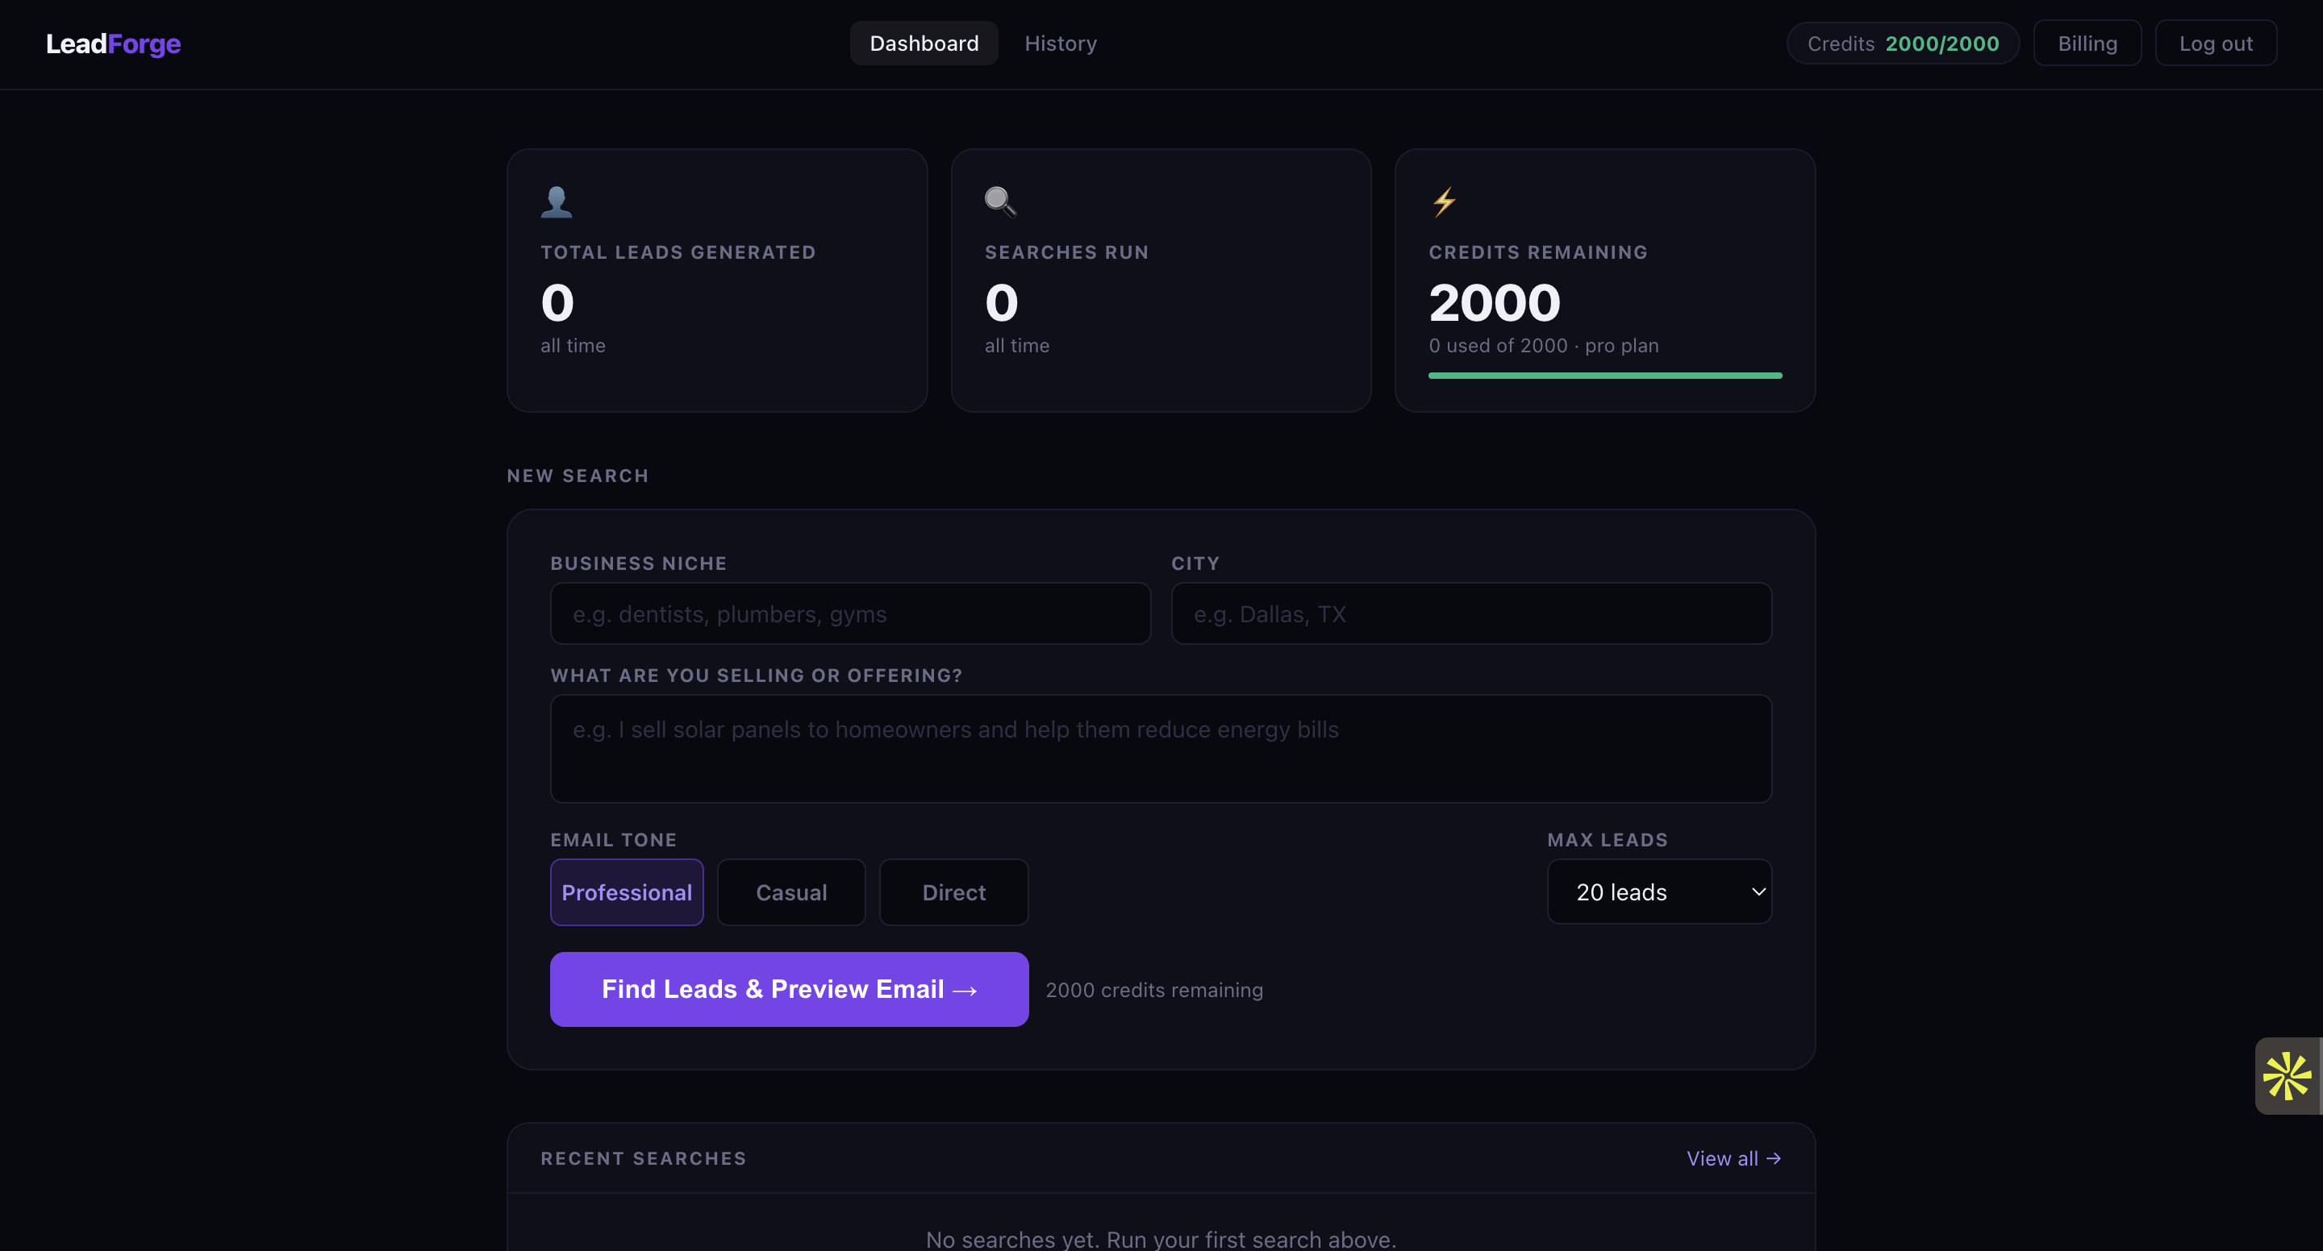The width and height of the screenshot is (2323, 1251).
Task: Open the View all recent searches link
Action: pos(1733,1158)
